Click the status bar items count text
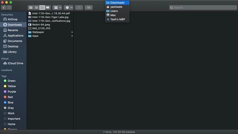This screenshot has height=134, width=238. click(x=119, y=132)
